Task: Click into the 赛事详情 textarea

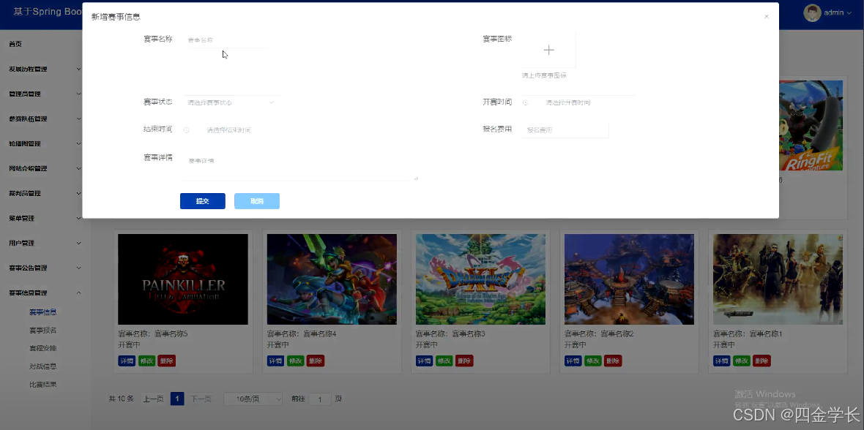Action: pyautogui.click(x=300, y=167)
